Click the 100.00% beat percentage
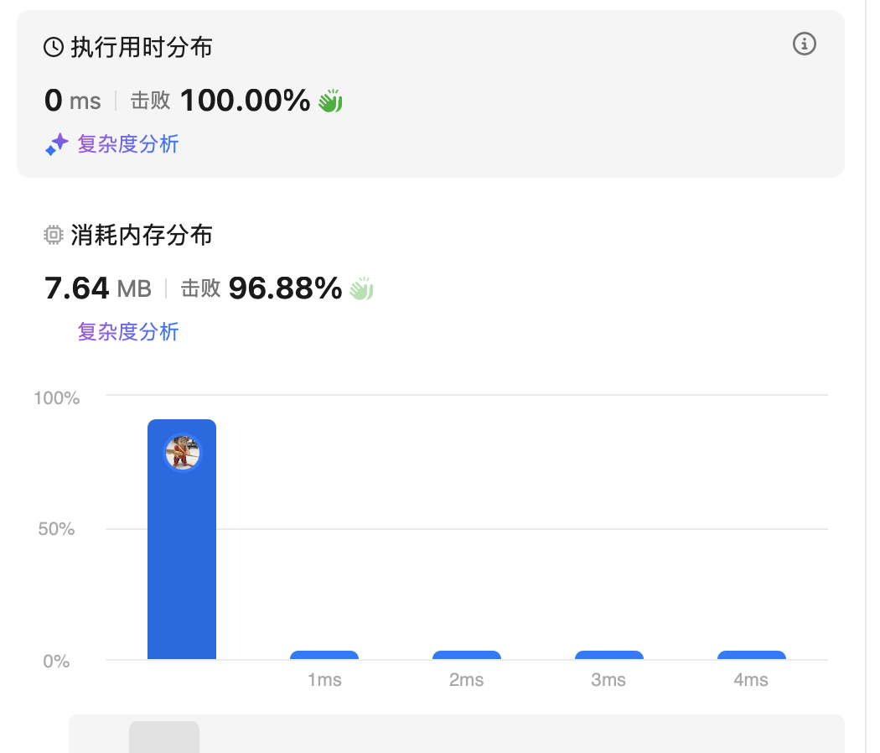The image size is (880, 753). tap(245, 101)
